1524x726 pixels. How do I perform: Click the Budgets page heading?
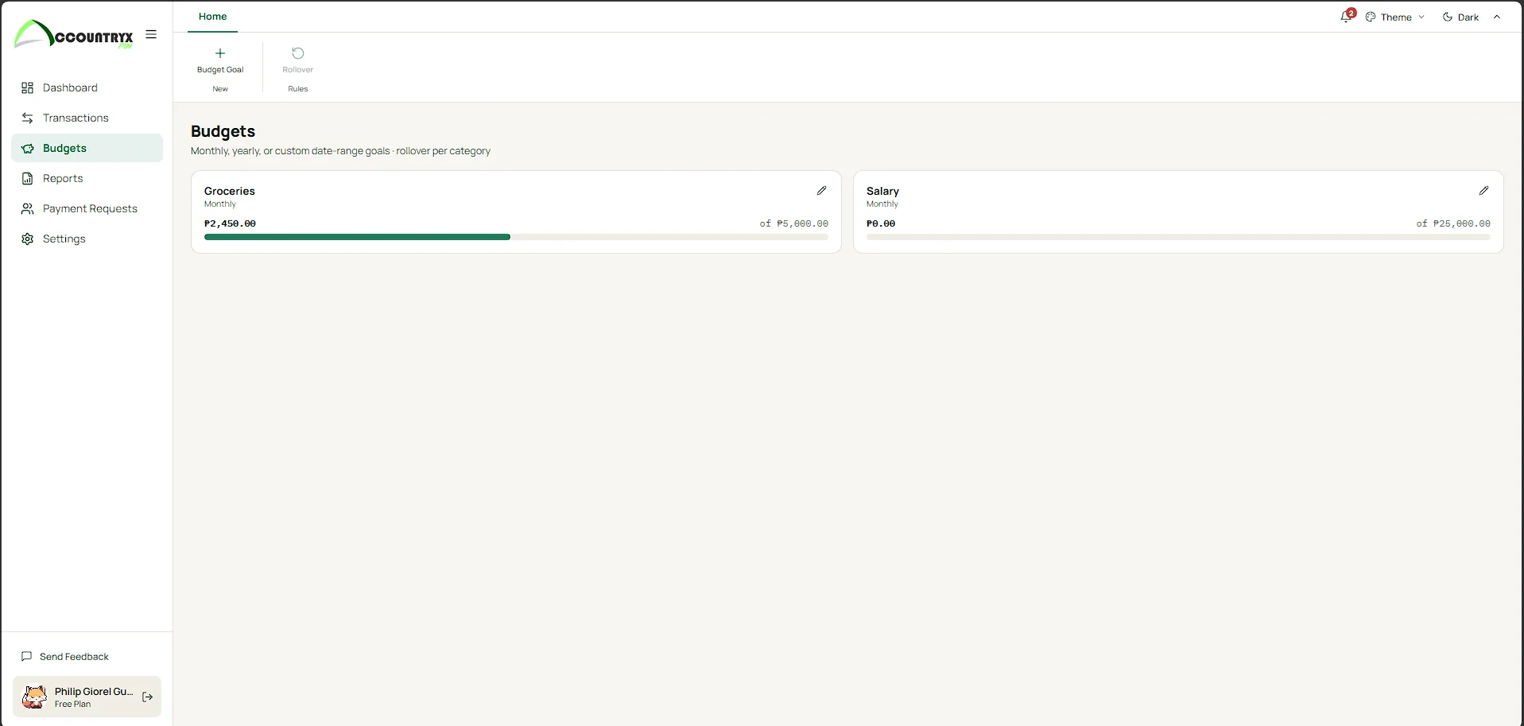tap(223, 131)
